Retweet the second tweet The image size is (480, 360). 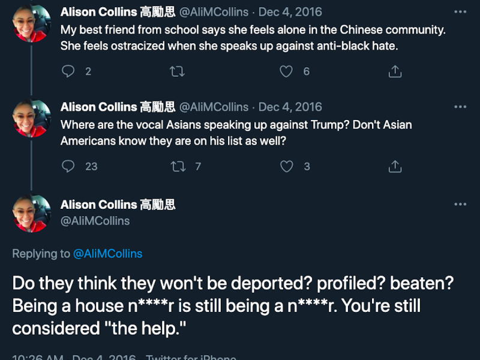(177, 166)
